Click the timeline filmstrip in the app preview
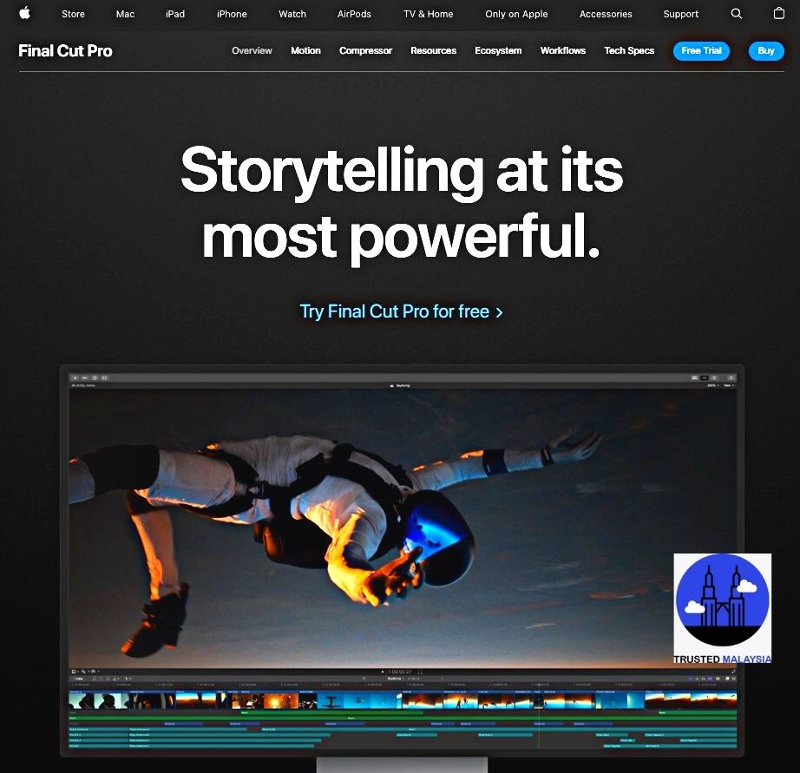This screenshot has width=800, height=773. coord(403,700)
